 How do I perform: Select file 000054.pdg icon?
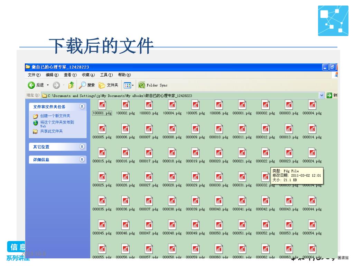(x=312, y=225)
